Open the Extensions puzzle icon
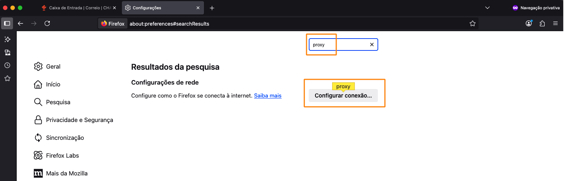The height and width of the screenshot is (181, 564). [x=542, y=23]
